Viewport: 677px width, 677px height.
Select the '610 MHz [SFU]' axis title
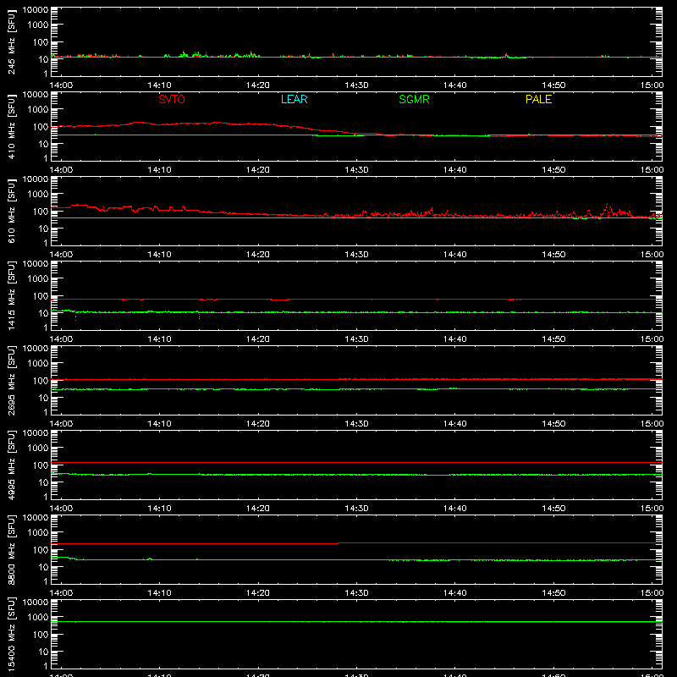pos(11,211)
